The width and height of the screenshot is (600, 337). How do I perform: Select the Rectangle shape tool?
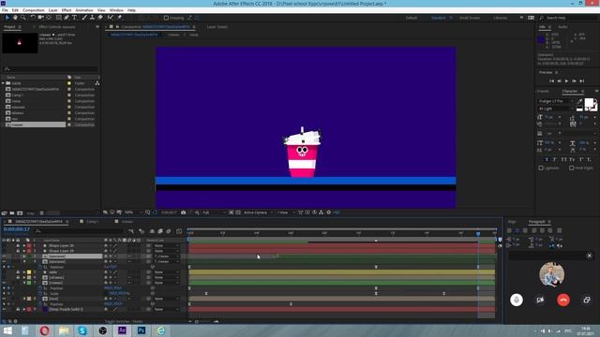click(58, 18)
